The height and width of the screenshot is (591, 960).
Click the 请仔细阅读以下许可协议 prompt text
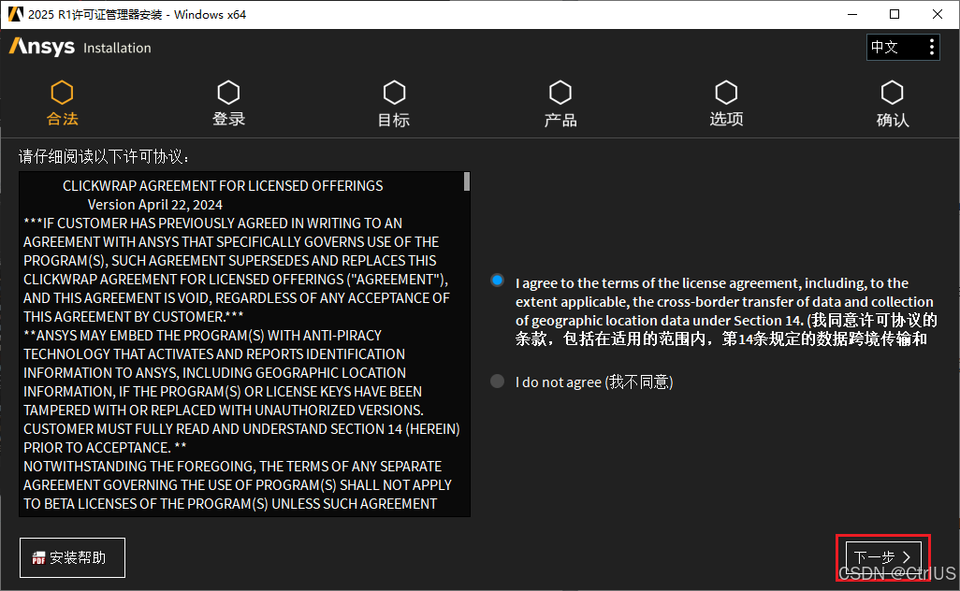click(104, 156)
